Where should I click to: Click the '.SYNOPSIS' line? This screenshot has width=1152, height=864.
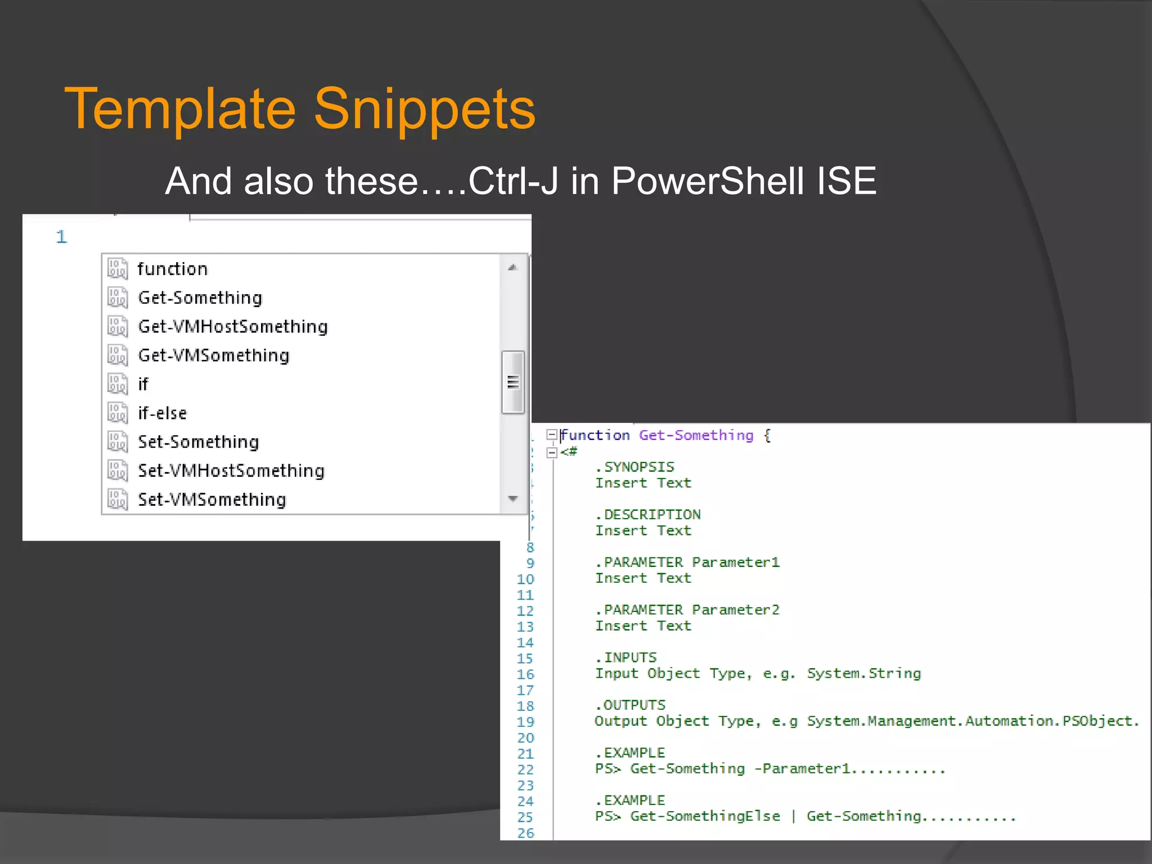634,467
